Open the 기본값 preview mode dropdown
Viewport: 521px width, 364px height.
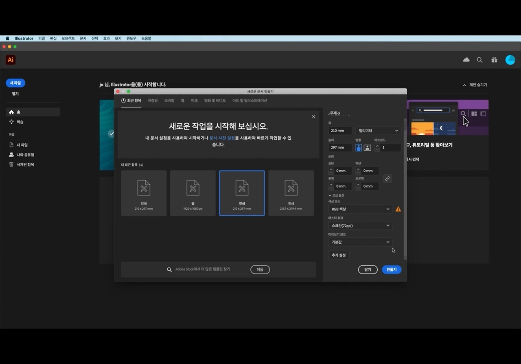click(x=361, y=242)
